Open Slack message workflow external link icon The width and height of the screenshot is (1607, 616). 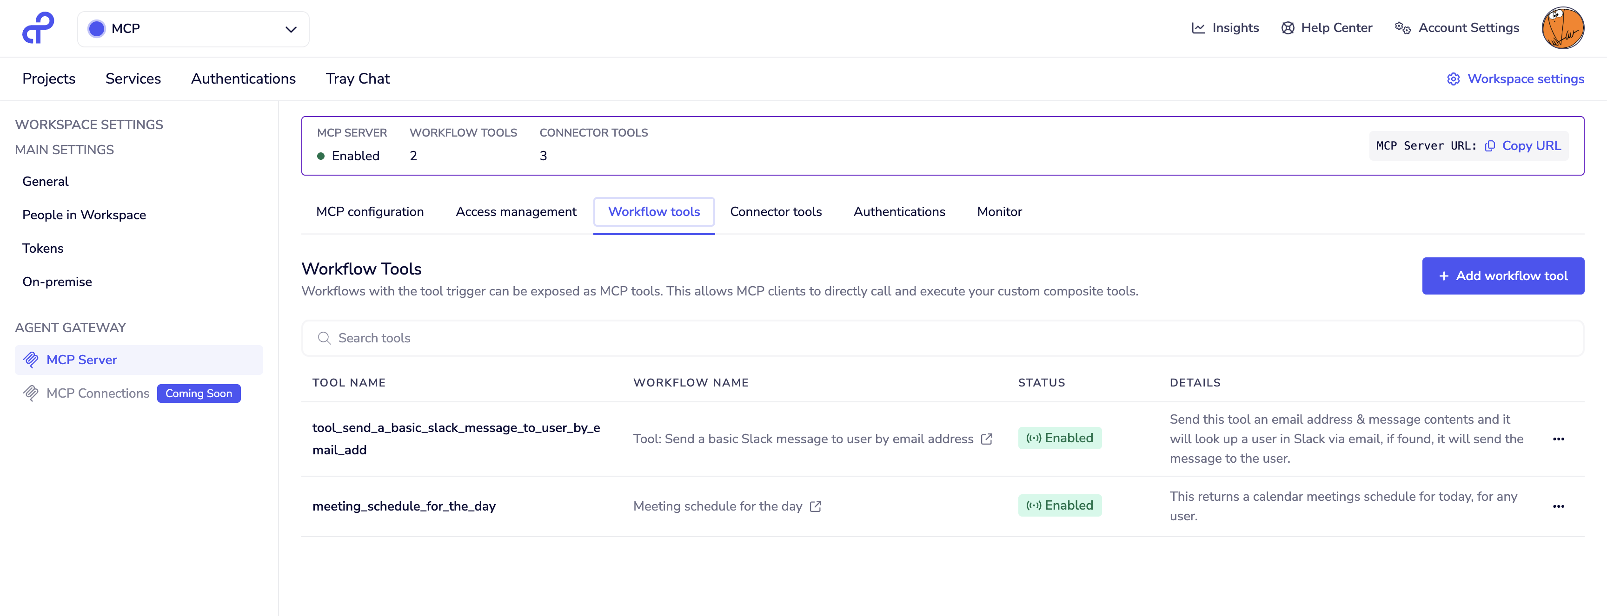point(986,439)
